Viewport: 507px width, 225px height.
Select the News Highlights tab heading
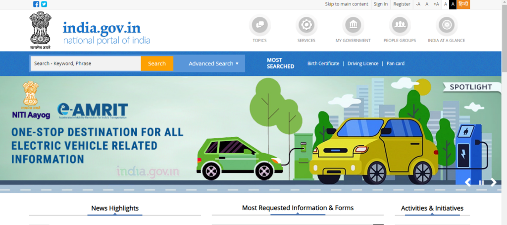pyautogui.click(x=115, y=208)
